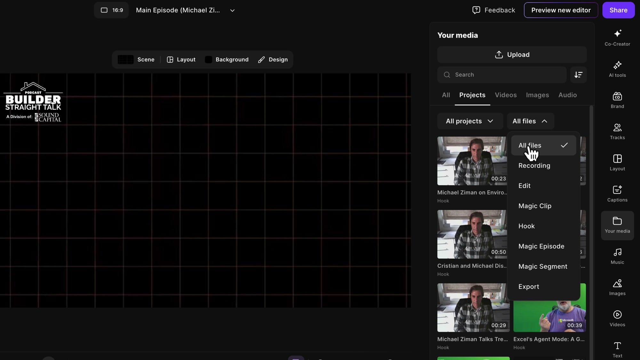This screenshot has height=360, width=640.
Task: Open the Tracks panel
Action: (617, 131)
